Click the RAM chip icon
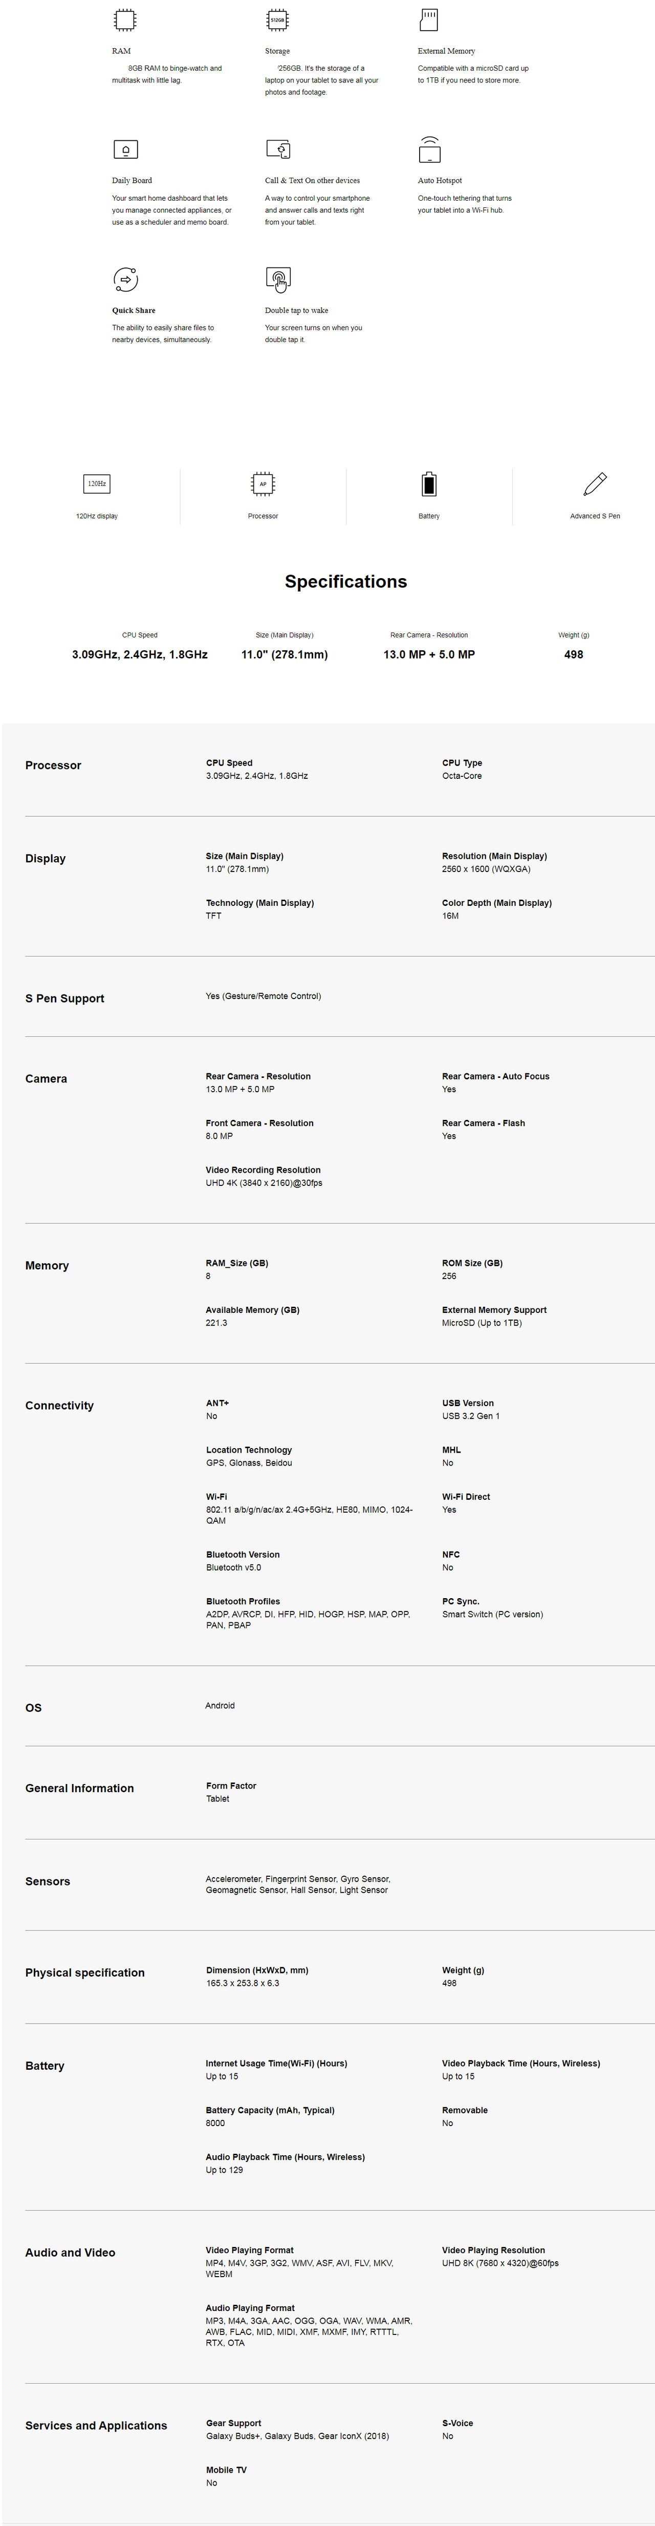The width and height of the screenshot is (655, 2526). 125,19
